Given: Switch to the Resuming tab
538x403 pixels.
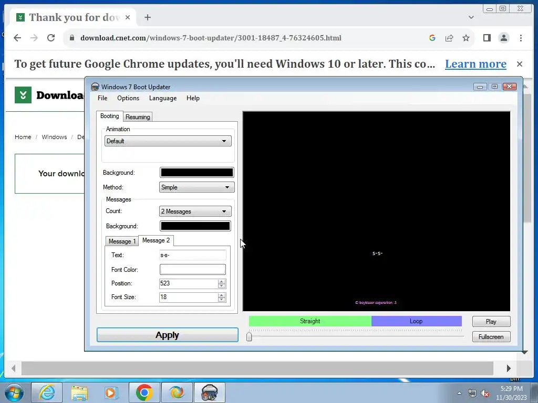Looking at the screenshot, I should tap(138, 117).
